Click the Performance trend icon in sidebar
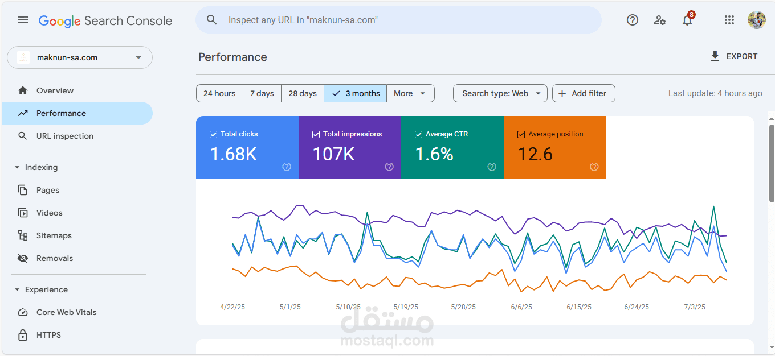Screen dimensions: 775x356 23,113
